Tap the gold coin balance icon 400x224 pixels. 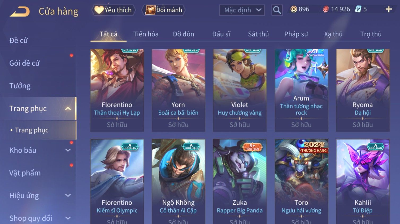pos(294,9)
